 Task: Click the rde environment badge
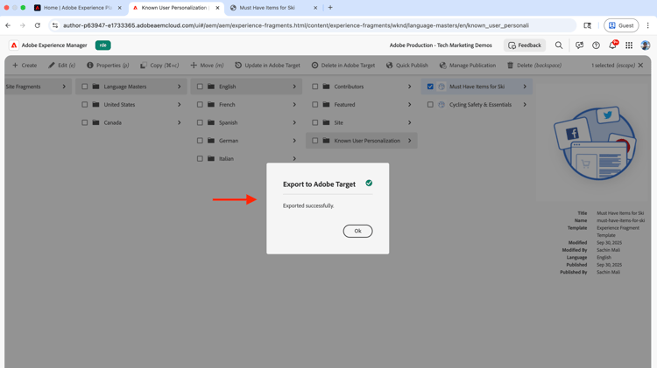[x=103, y=45]
